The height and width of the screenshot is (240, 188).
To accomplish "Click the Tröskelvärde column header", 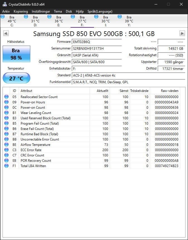I will [140, 91].
